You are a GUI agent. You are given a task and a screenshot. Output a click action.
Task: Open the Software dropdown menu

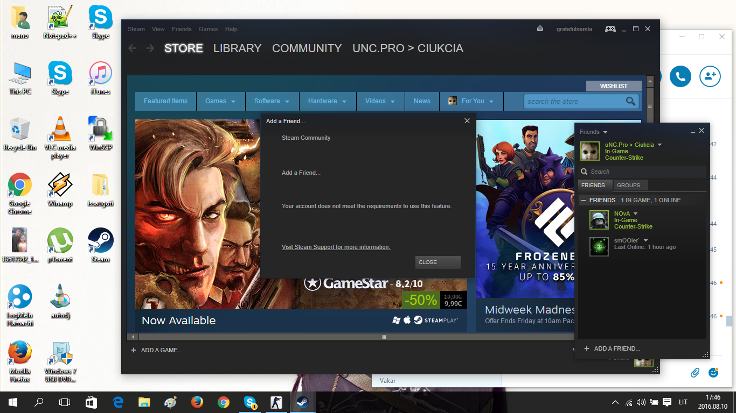pyautogui.click(x=272, y=101)
